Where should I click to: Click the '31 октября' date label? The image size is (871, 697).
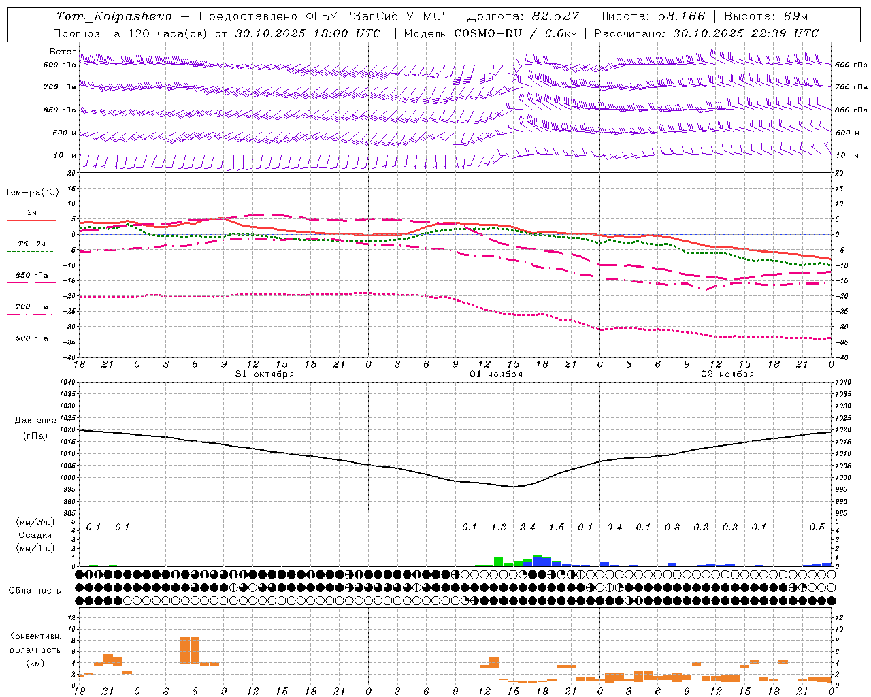pyautogui.click(x=264, y=374)
